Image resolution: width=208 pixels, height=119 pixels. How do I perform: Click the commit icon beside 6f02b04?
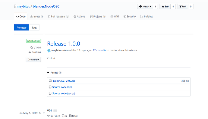30,52
